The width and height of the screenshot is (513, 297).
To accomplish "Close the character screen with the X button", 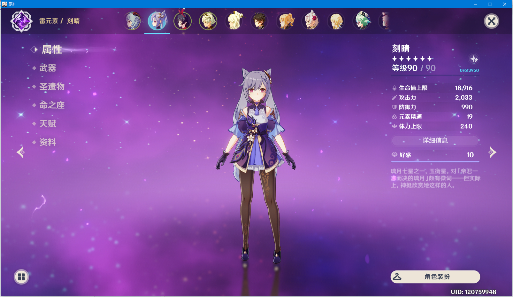I will click(x=492, y=21).
